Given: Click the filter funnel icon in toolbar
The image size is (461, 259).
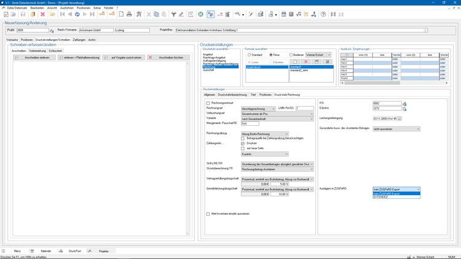Looking at the screenshot, I should [173, 14].
